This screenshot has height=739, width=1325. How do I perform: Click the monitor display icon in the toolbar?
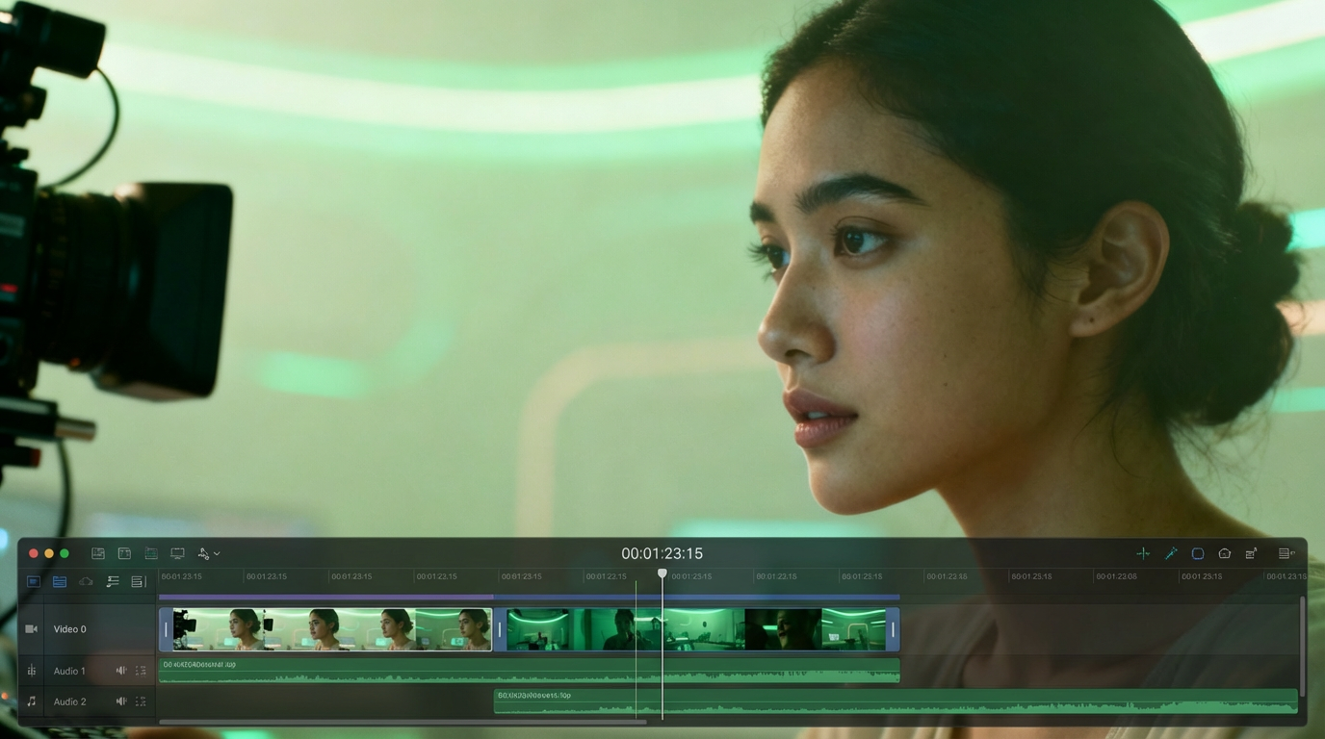pos(177,553)
